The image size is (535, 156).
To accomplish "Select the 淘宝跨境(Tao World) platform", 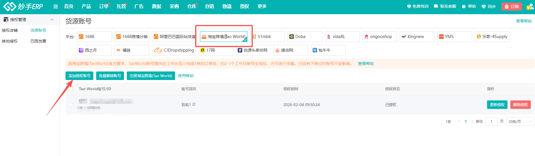I will tap(224, 37).
